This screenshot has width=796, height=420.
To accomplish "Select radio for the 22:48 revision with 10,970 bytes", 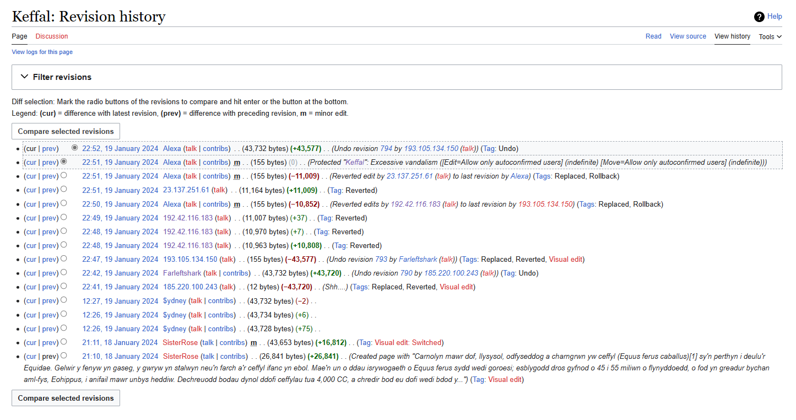I will (x=64, y=231).
